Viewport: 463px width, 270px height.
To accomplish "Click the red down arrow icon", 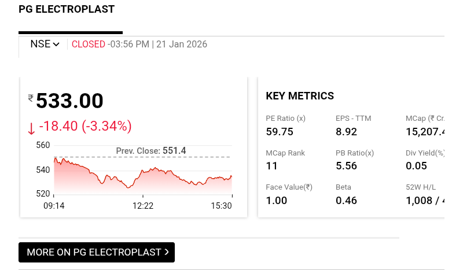I will (x=31, y=128).
